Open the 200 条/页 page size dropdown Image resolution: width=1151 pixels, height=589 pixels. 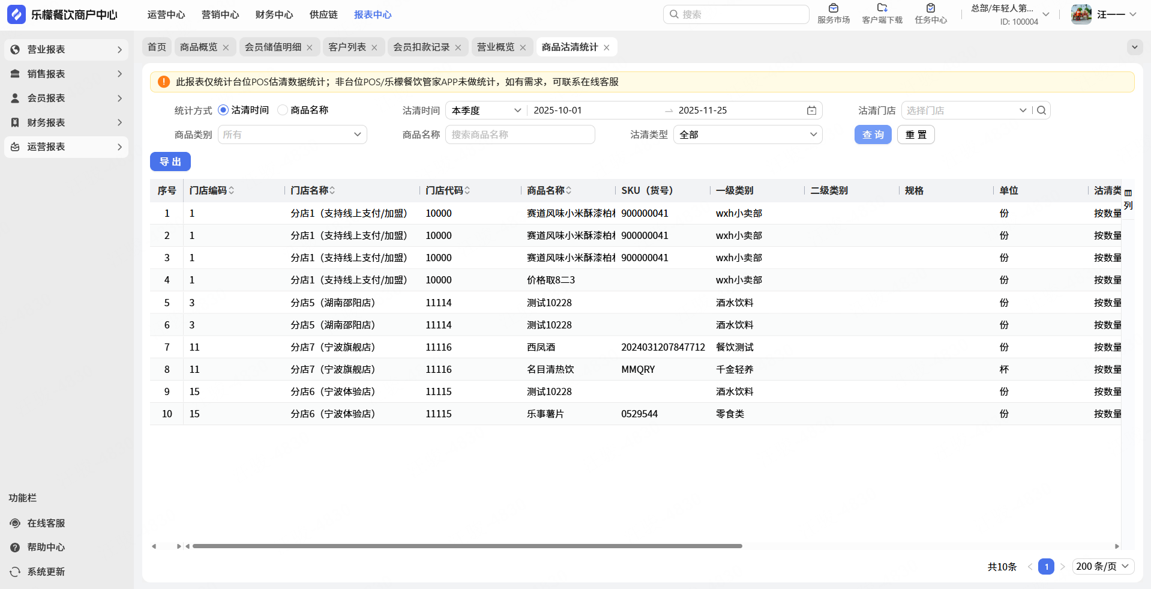(1102, 566)
